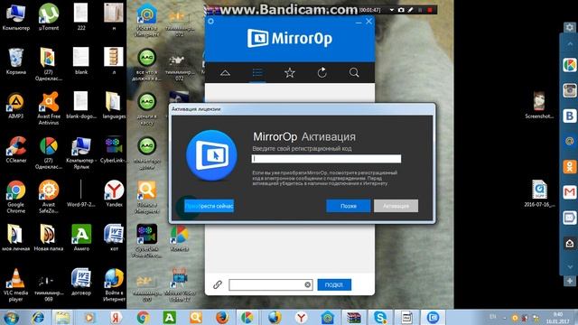
Task: Open taskbar Chrome icon
Action: click(x=143, y=317)
